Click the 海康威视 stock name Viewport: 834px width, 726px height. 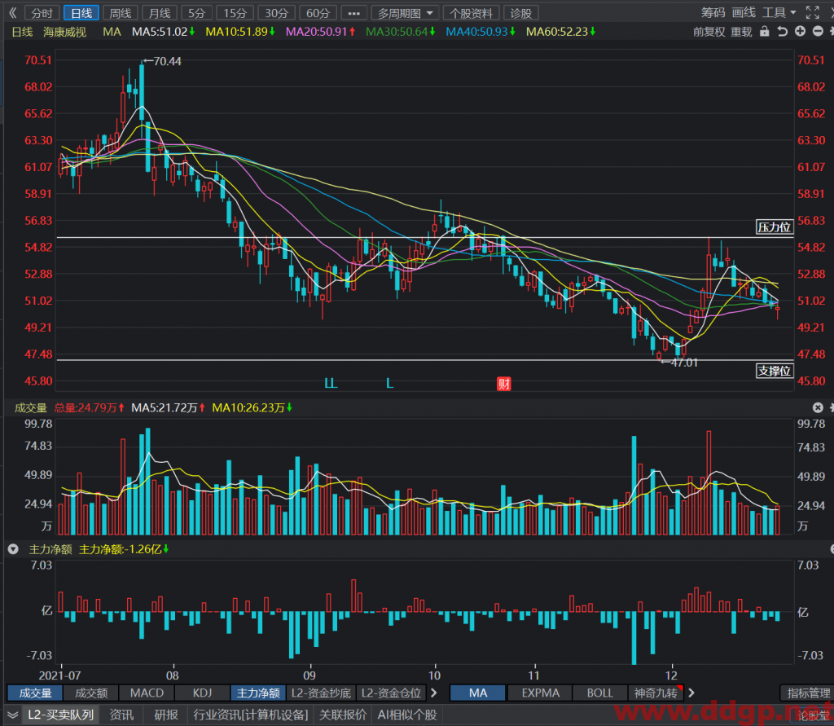pos(64,32)
